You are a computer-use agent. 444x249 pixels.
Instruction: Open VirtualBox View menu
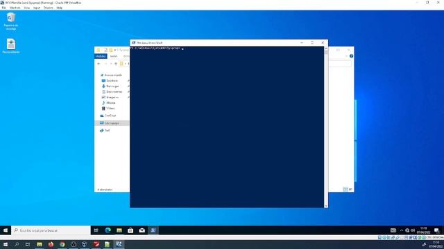click(26, 8)
